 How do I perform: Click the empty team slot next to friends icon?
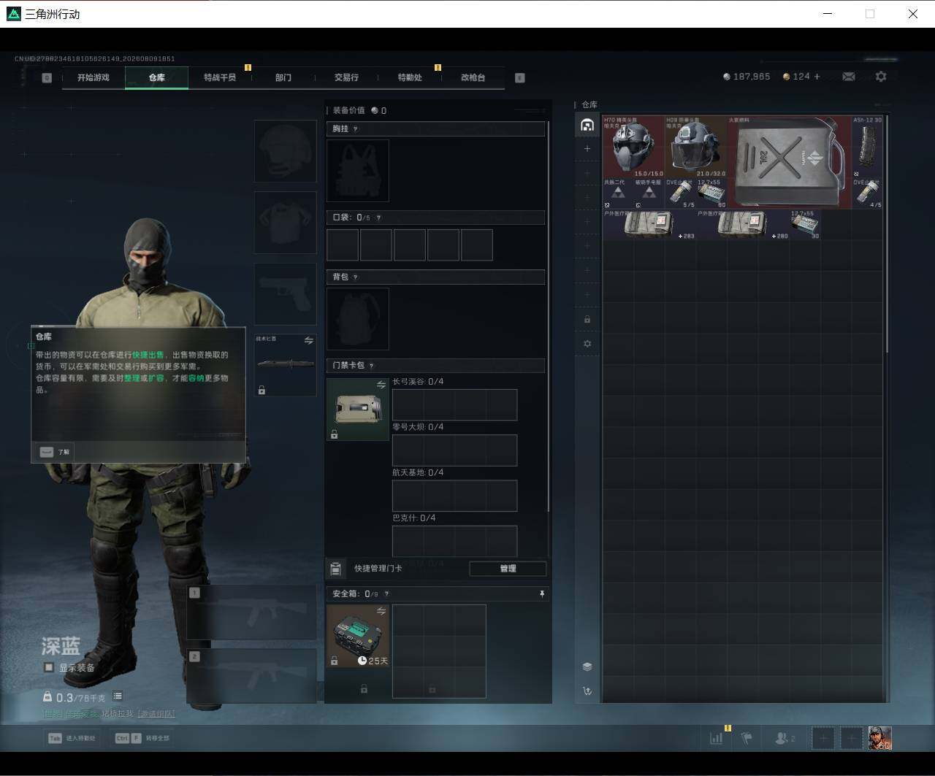(823, 738)
